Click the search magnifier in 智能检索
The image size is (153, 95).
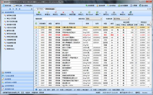[x=69, y=19]
